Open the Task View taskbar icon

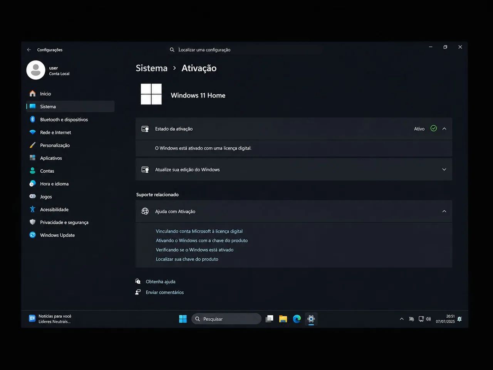pos(269,319)
